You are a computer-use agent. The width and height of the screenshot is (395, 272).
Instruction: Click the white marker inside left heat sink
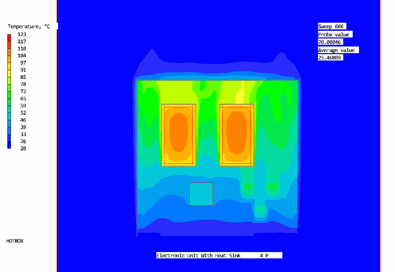(166, 156)
